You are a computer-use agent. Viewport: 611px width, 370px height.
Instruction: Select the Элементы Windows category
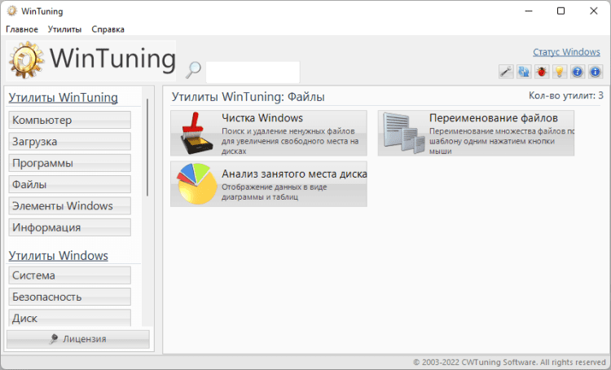[x=70, y=206]
